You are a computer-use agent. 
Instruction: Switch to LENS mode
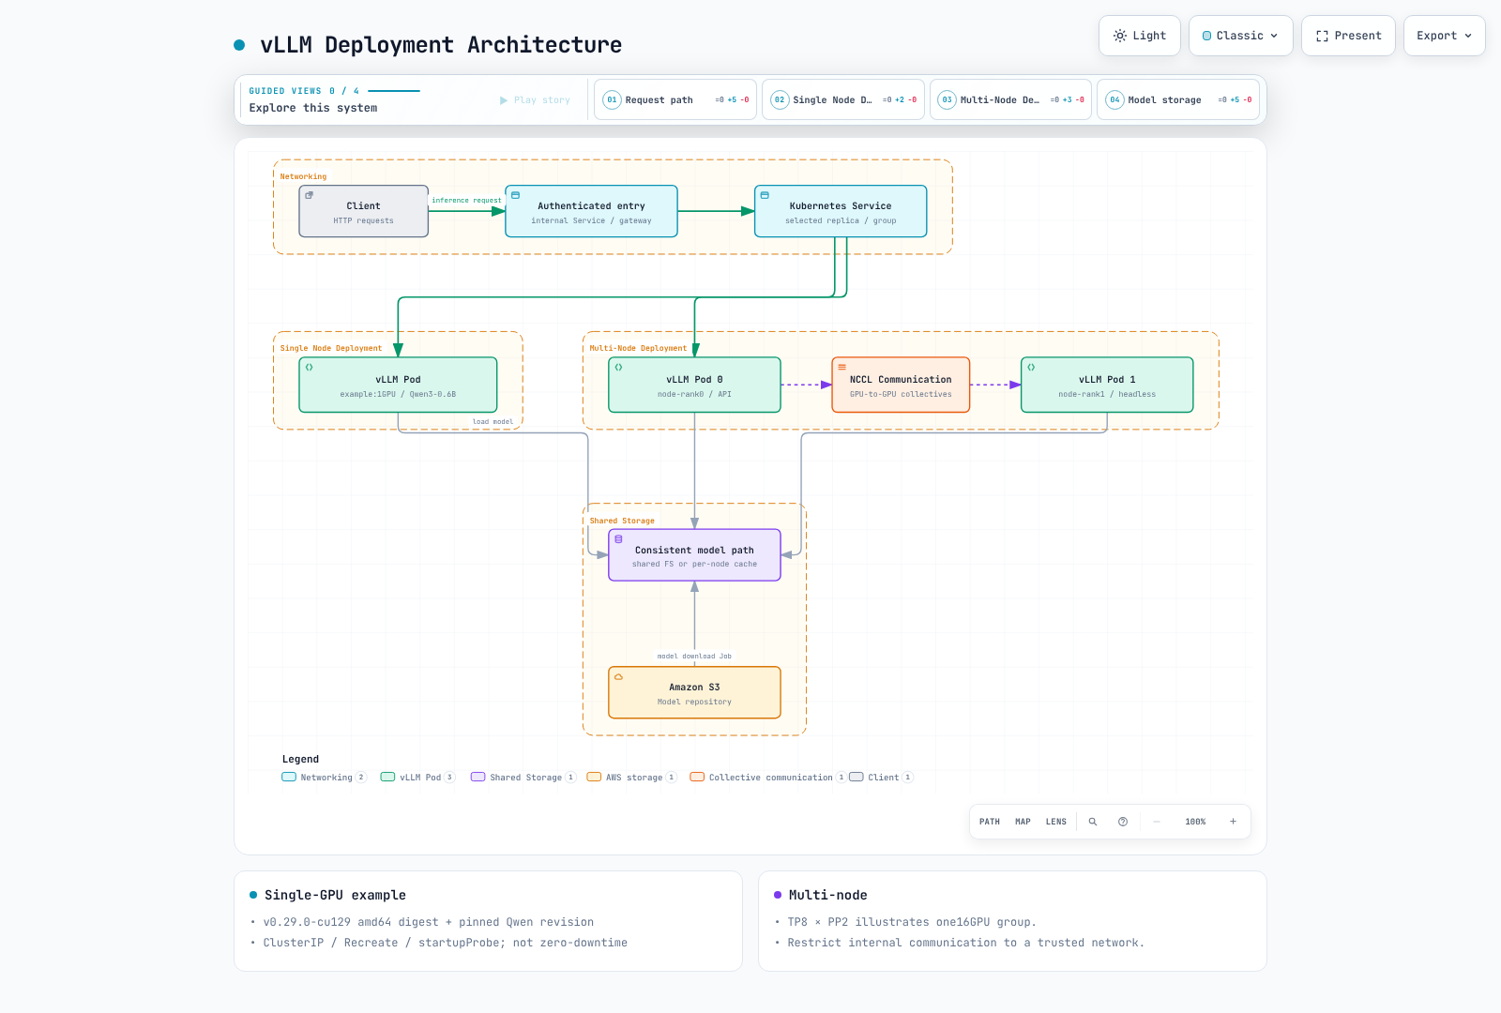coord(1056,822)
